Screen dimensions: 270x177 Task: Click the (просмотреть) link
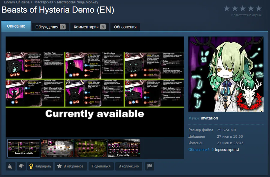pyautogui.click(x=227, y=150)
